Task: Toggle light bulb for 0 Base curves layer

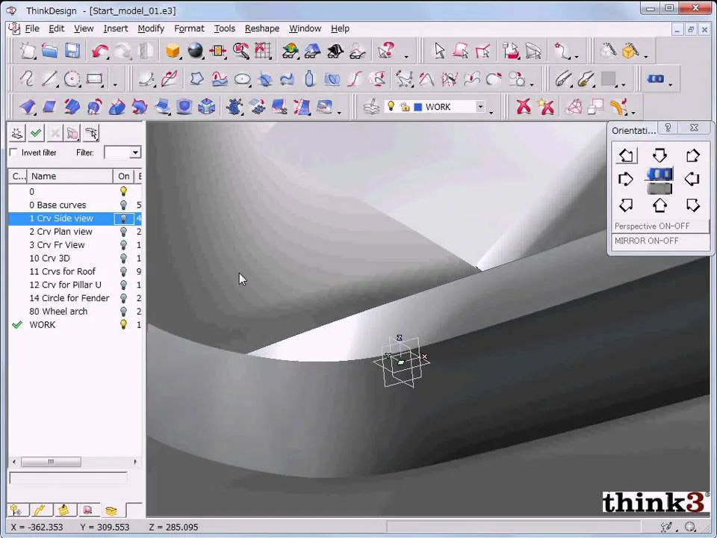Action: click(123, 205)
